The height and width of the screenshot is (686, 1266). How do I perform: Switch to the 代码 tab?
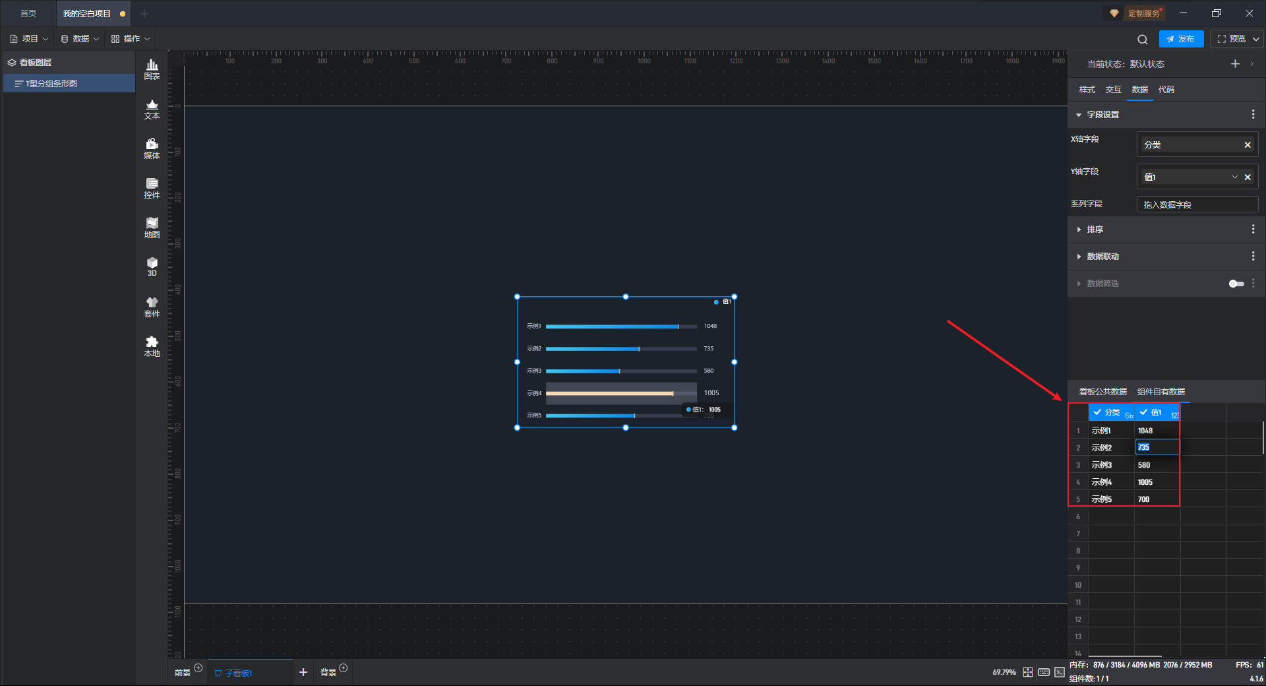tap(1166, 90)
